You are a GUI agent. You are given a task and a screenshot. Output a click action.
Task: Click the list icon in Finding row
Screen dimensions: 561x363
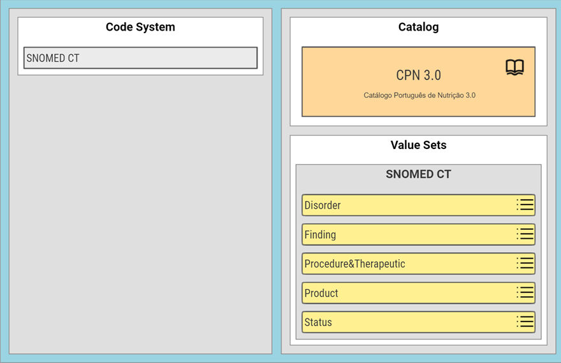tap(525, 234)
